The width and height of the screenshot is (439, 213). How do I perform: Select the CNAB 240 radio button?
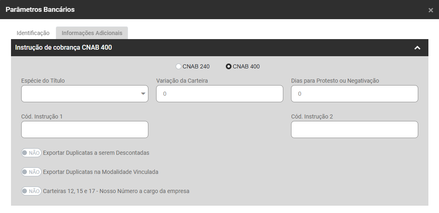[178, 66]
